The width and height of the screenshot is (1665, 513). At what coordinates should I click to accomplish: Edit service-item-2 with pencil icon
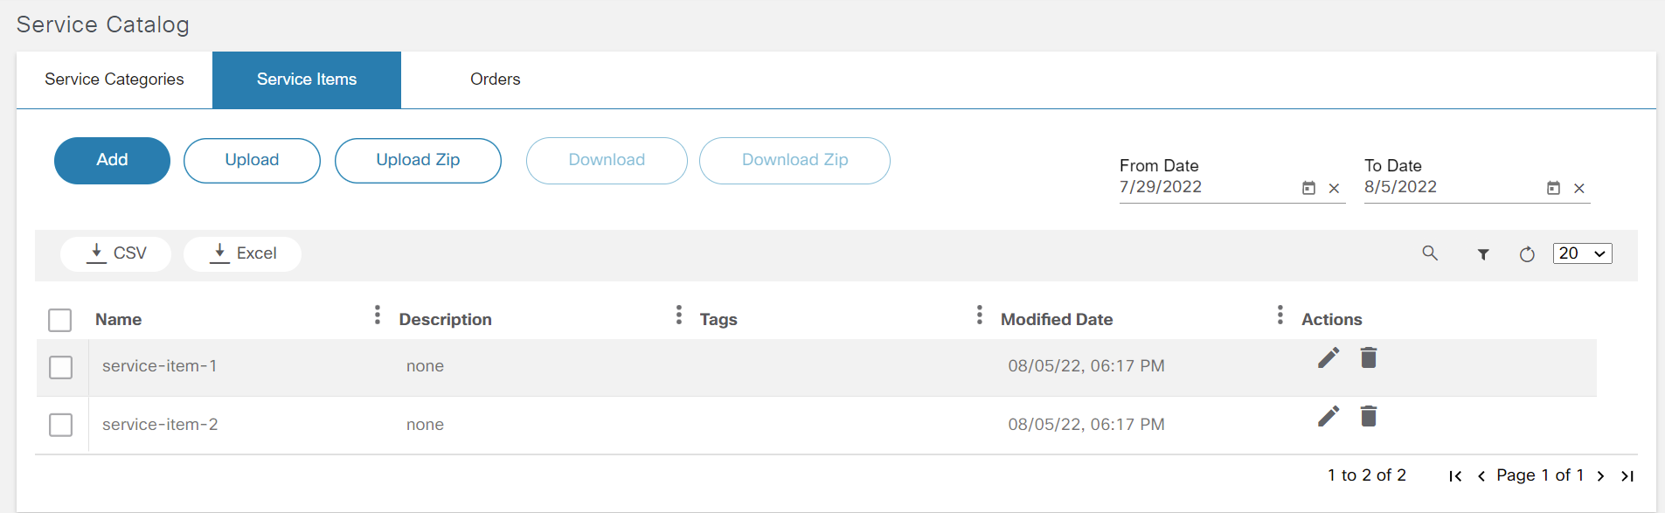coord(1329,417)
